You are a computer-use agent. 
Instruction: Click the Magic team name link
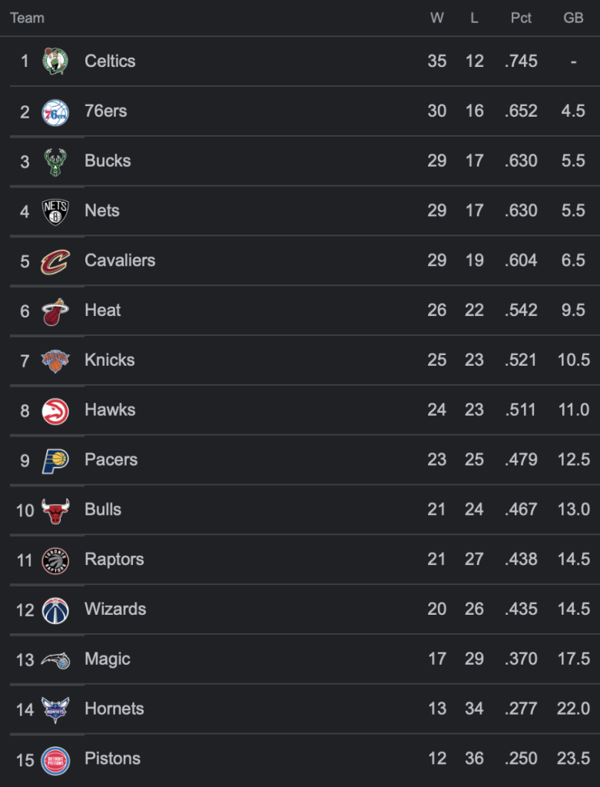coord(108,659)
